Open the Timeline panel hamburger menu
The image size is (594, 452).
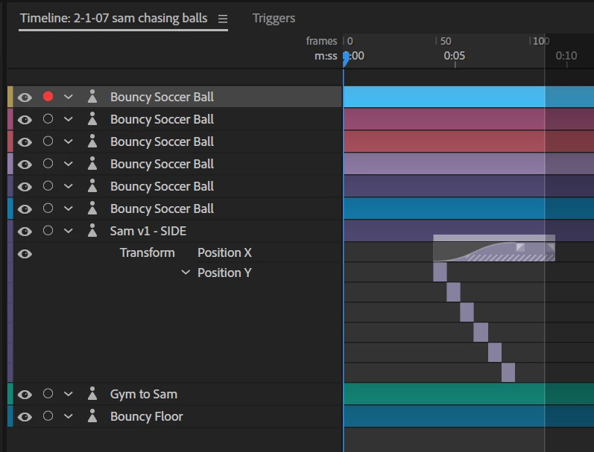[x=223, y=19]
